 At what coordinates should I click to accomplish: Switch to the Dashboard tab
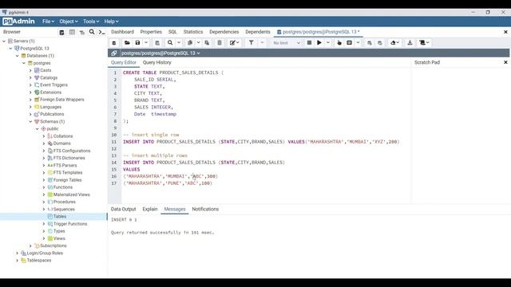(122, 32)
